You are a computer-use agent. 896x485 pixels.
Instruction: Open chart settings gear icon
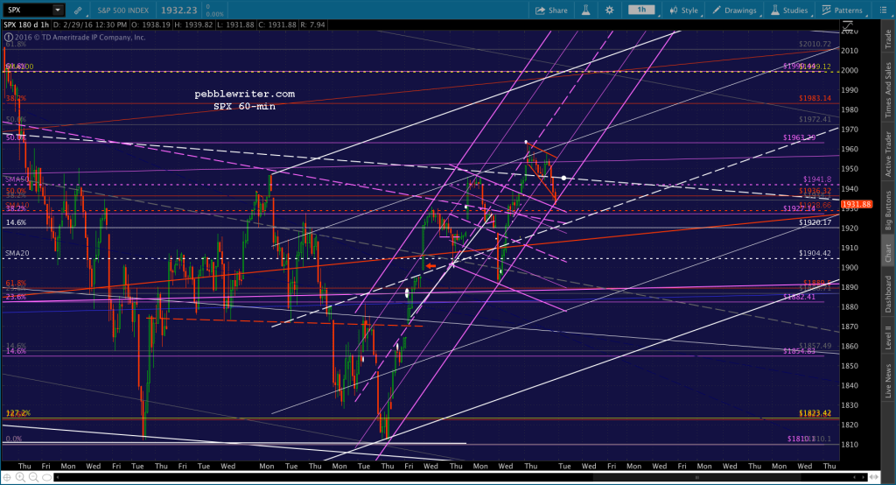[610, 11]
